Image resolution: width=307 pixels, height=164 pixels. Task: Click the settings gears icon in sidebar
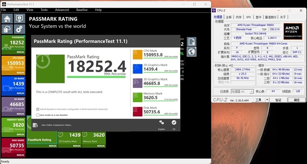20,29
